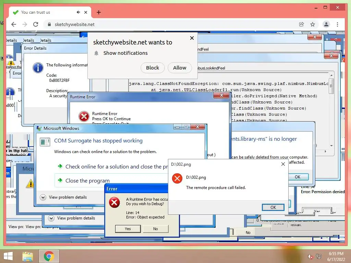
Task: Click the scroll down arrow of Java stack trace
Action: pyautogui.click(x=331, y=146)
